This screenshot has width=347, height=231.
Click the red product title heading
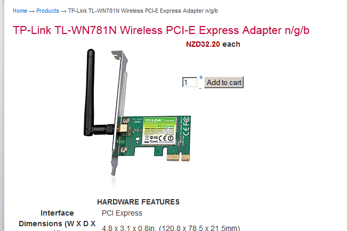click(161, 30)
